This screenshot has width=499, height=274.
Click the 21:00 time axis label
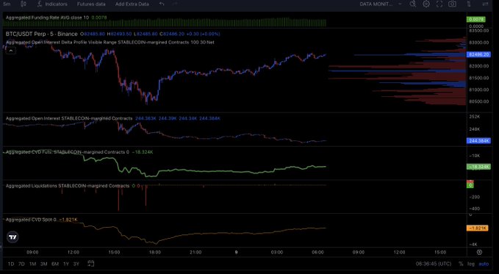tap(195, 252)
